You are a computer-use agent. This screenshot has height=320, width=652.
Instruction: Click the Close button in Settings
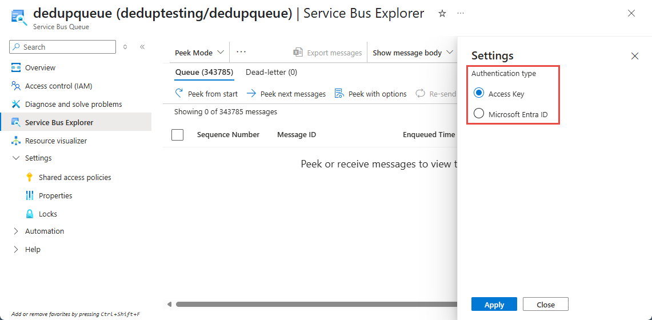(x=546, y=305)
